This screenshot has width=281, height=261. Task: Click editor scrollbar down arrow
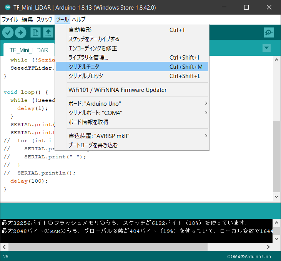point(276,196)
